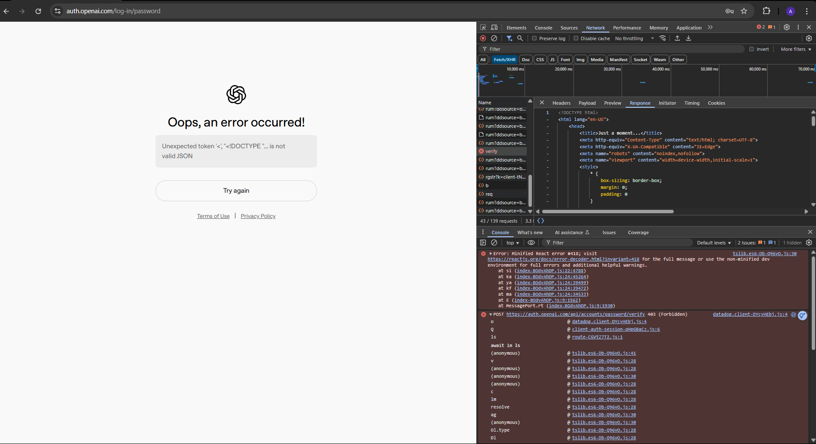This screenshot has height=444, width=816.
Task: Open the Default levels dropdown
Action: (714, 243)
